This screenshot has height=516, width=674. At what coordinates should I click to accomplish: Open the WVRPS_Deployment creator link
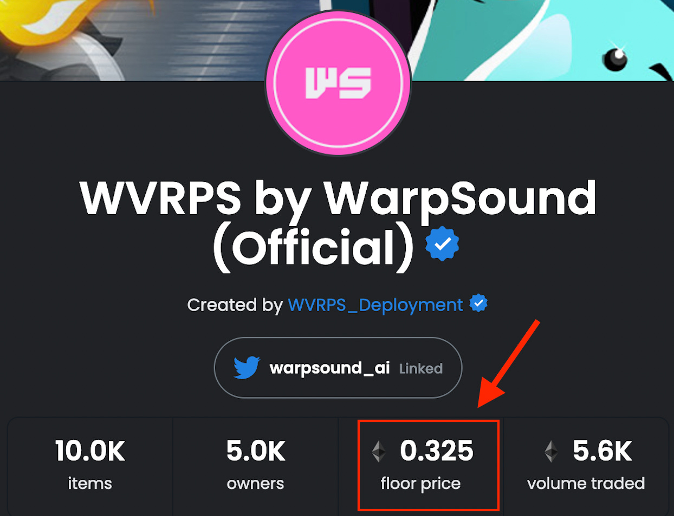point(375,305)
